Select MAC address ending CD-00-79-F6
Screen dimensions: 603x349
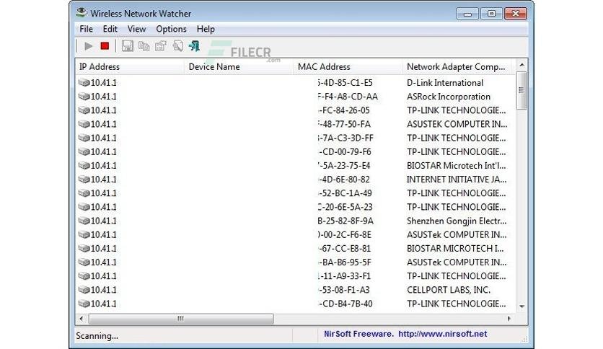[345, 152]
